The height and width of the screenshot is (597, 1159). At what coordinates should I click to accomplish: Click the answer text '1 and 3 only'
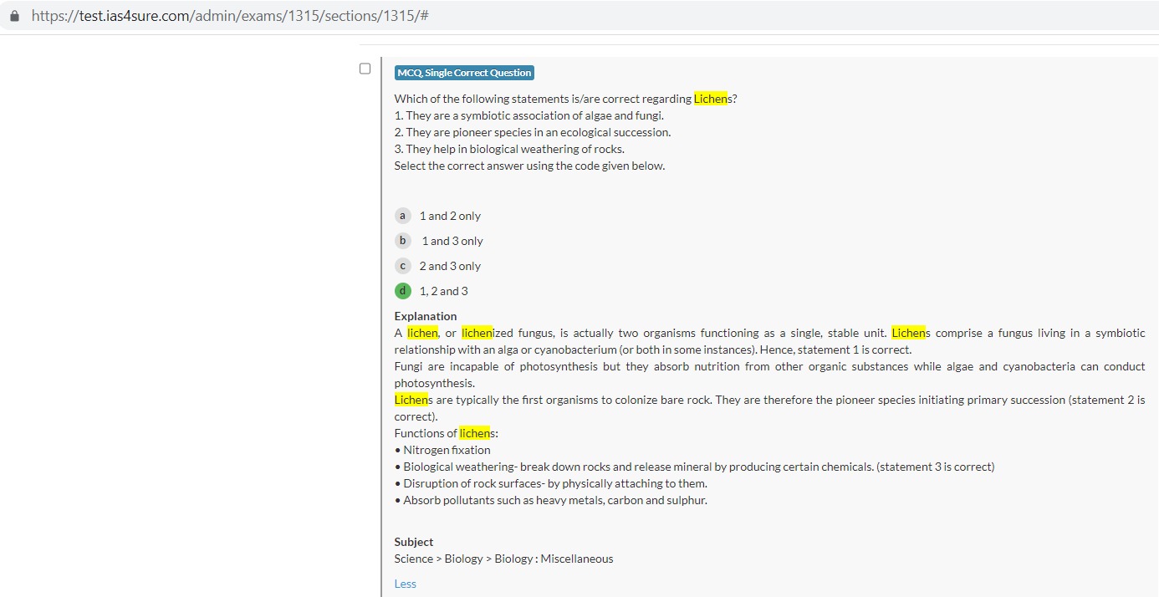tap(452, 241)
